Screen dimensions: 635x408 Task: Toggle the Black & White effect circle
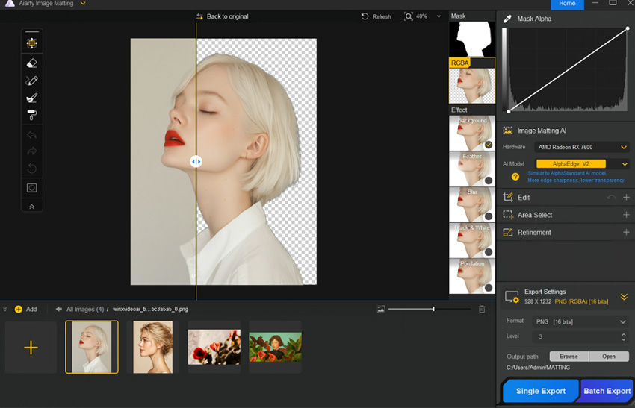(x=489, y=252)
